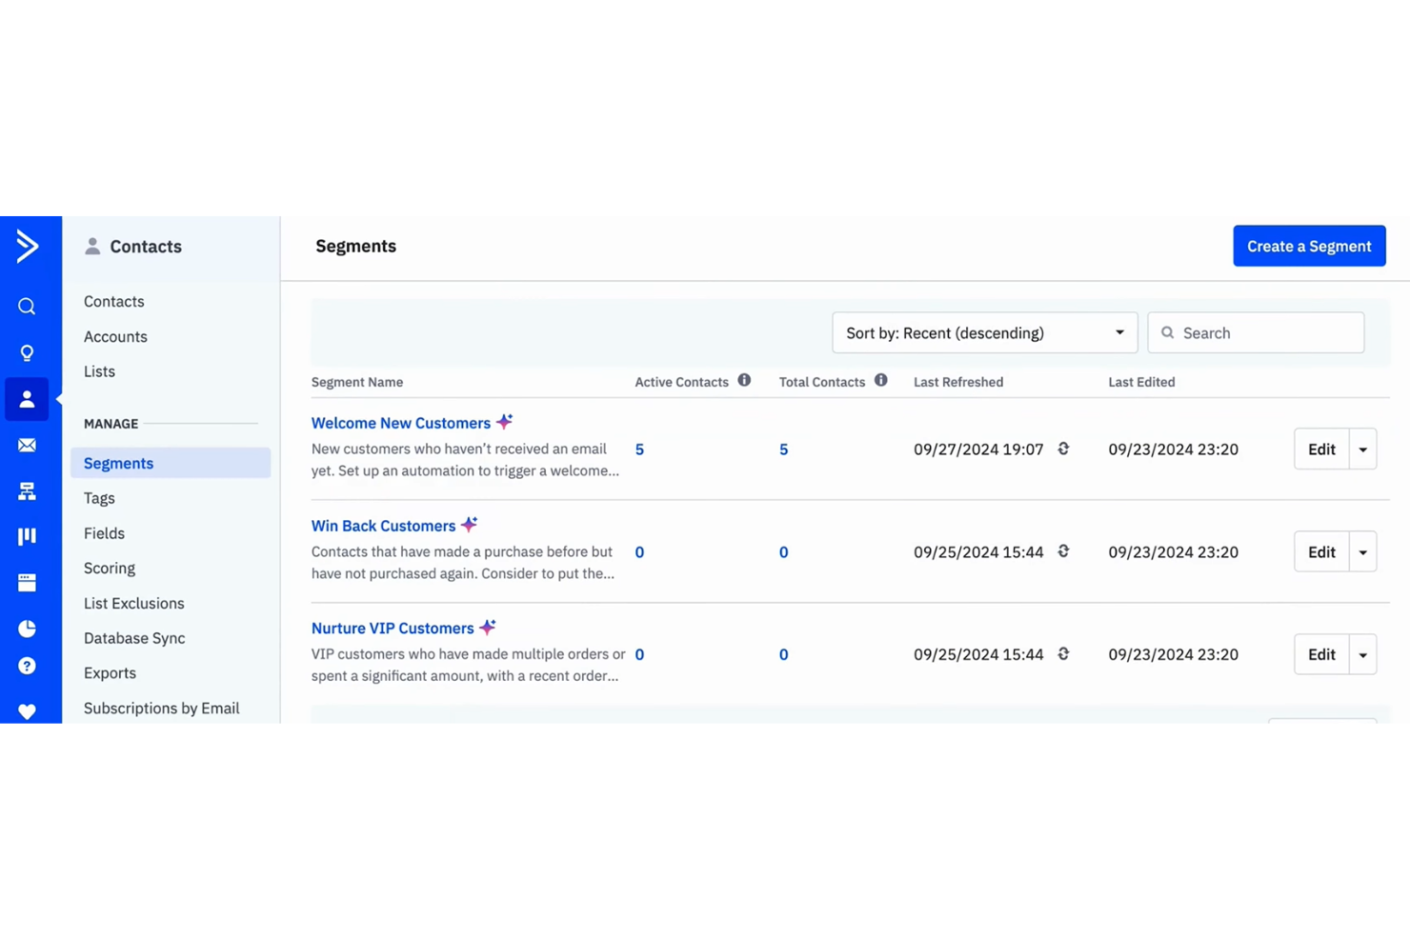Click the segments Search field

[x=1256, y=333]
